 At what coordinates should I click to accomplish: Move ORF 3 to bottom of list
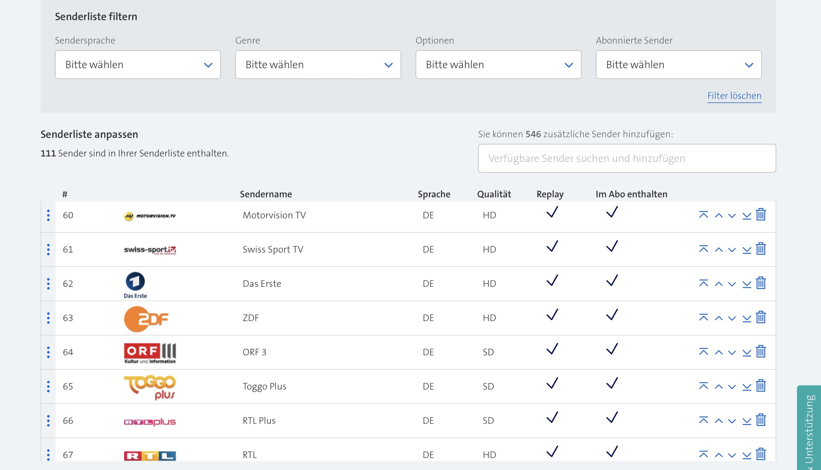click(746, 353)
